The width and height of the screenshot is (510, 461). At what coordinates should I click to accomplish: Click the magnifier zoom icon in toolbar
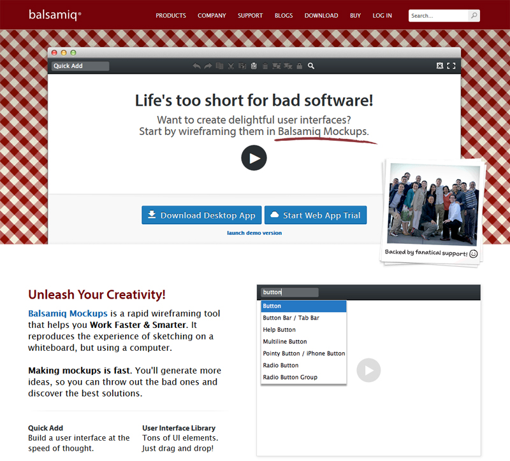pyautogui.click(x=311, y=66)
